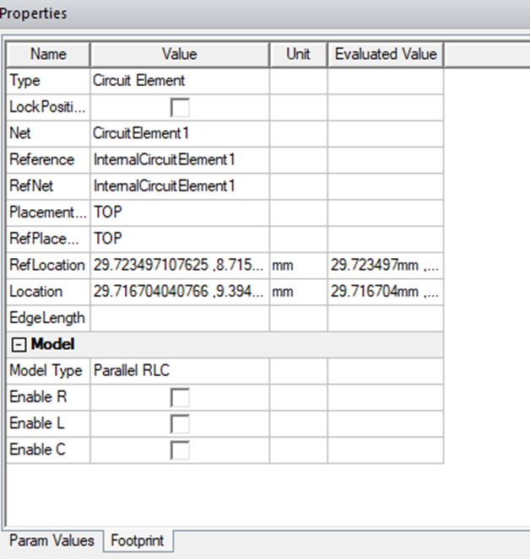This screenshot has width=530, height=559.
Task: Select the Param Values tab
Action: pos(51,540)
